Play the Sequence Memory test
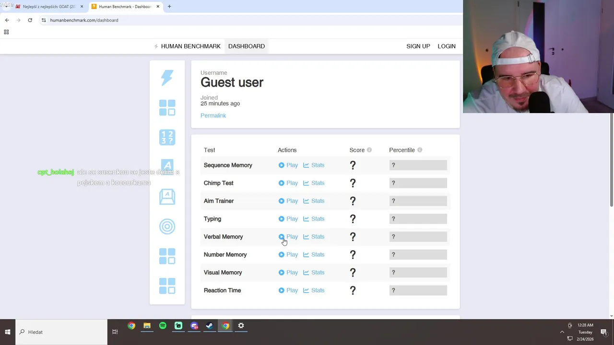The height and width of the screenshot is (345, 614). [288, 165]
